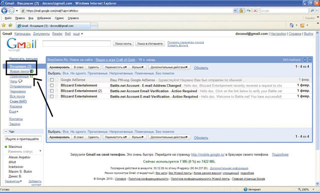The height and width of the screenshot is (193, 320).
Task: Star the E-mail Address Changed message
Action: click(56, 85)
